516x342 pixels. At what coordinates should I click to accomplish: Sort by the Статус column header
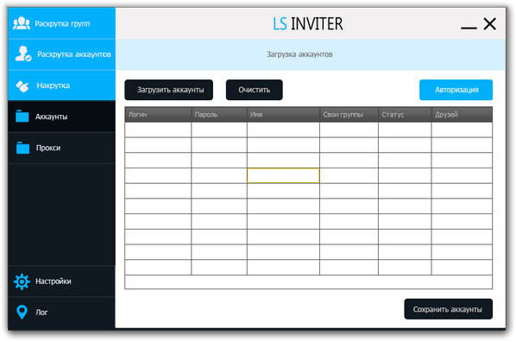point(405,114)
